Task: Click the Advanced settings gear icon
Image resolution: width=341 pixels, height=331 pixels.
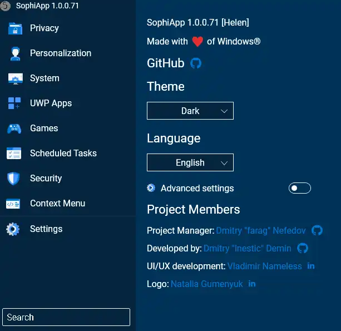Action: (151, 188)
